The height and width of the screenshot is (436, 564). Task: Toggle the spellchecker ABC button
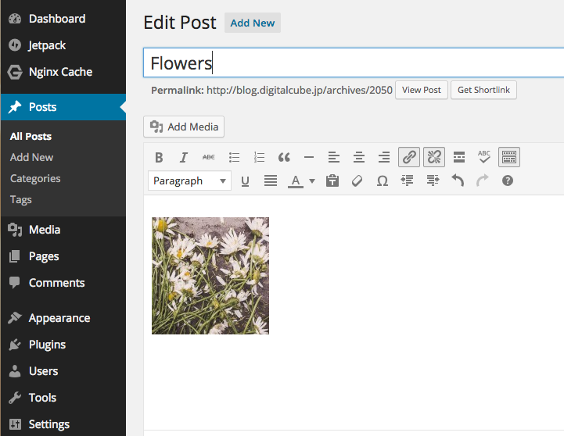point(483,157)
